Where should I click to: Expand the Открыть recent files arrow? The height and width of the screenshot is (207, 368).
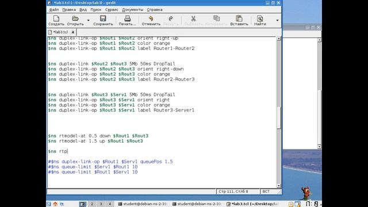tap(88, 21)
